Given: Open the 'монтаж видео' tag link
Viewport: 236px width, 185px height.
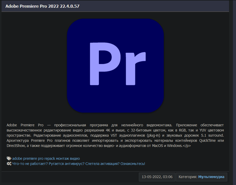Looking at the screenshot, I should (x=68, y=158).
